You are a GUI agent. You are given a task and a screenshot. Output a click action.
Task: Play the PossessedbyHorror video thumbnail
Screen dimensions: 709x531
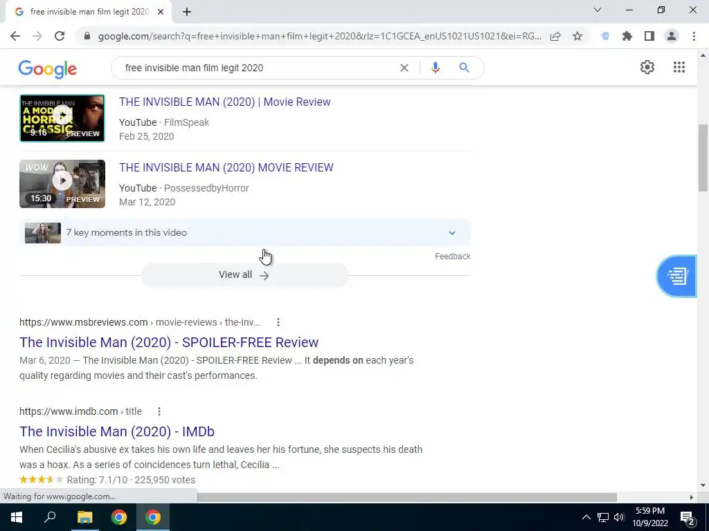[x=62, y=184]
